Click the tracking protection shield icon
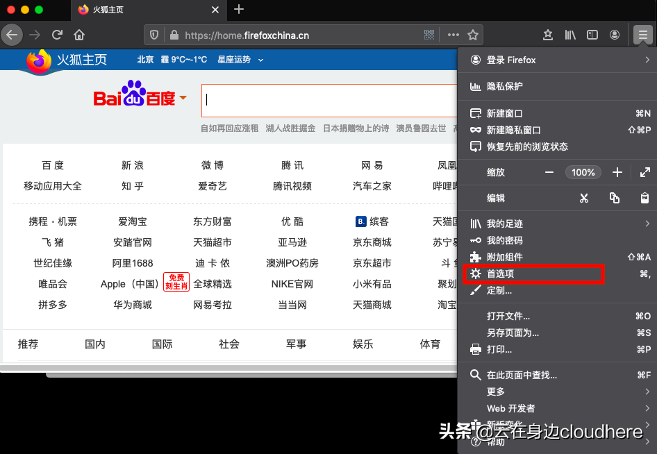This screenshot has height=454, width=657. point(153,35)
